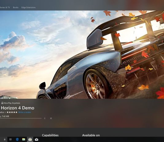The height and width of the screenshot is (142, 164).
Task: Click the Microsoft Store taskbar icon
Action: click(30, 139)
